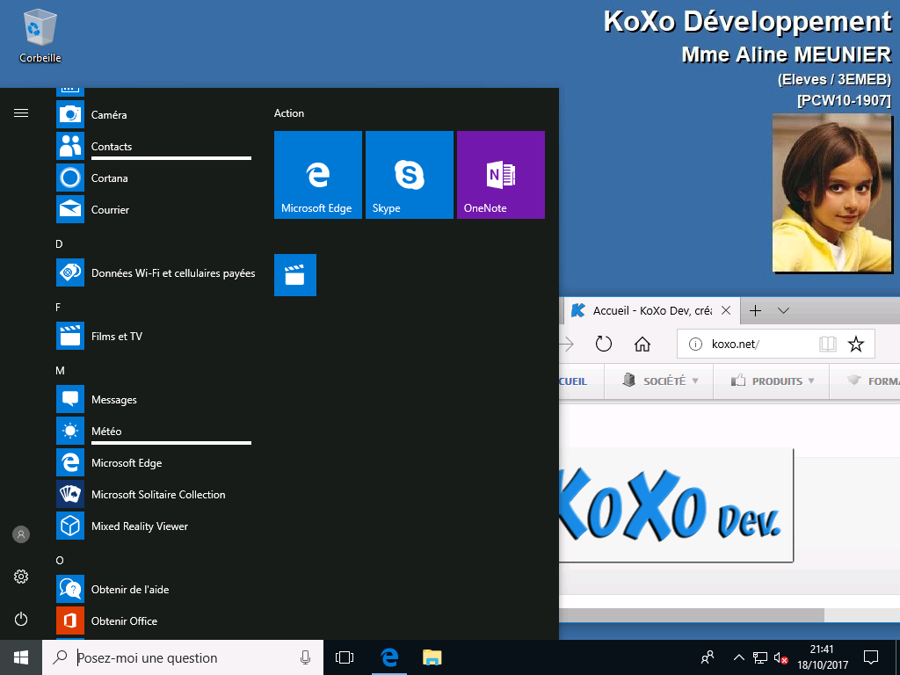The width and height of the screenshot is (900, 675).
Task: Launch Films et TV app icon
Action: pyautogui.click(x=70, y=336)
